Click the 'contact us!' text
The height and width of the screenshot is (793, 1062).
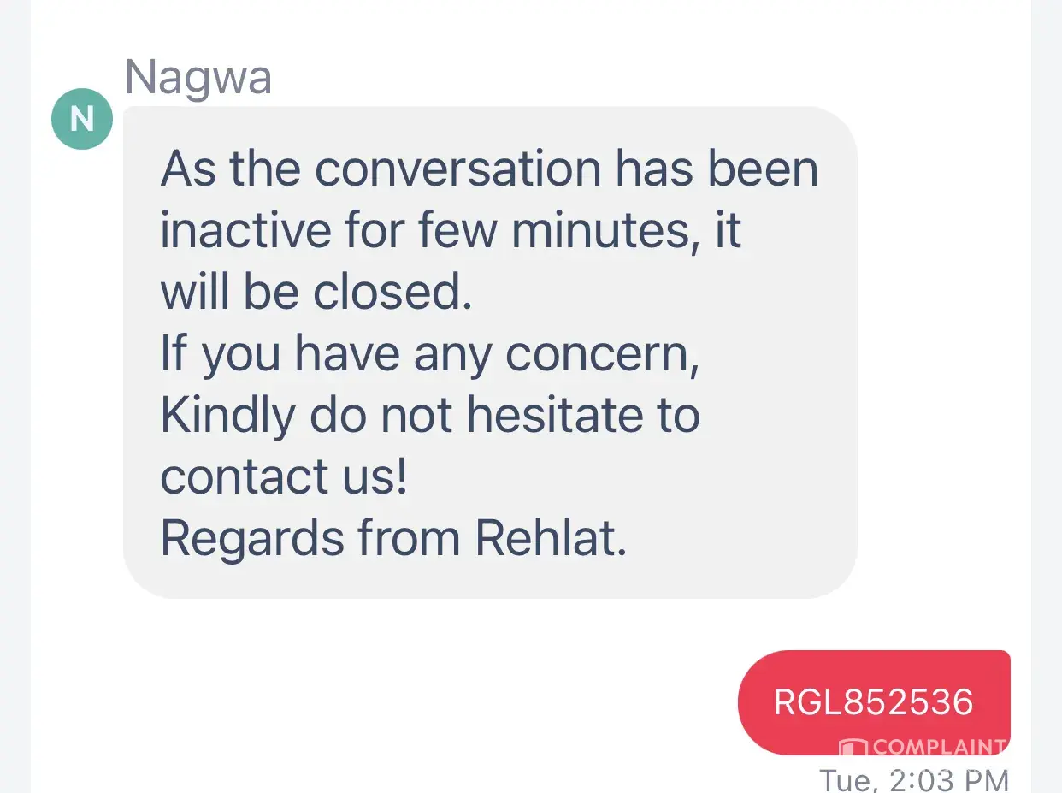[284, 477]
